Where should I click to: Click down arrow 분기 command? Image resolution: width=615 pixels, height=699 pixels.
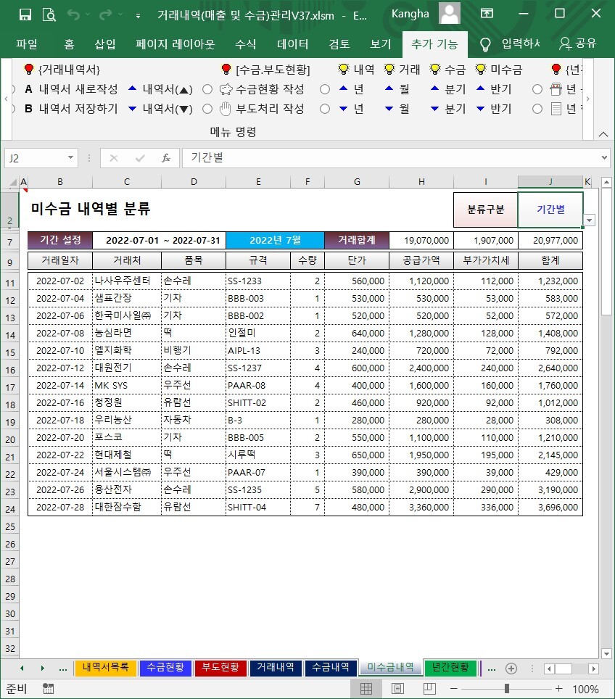pos(447,109)
